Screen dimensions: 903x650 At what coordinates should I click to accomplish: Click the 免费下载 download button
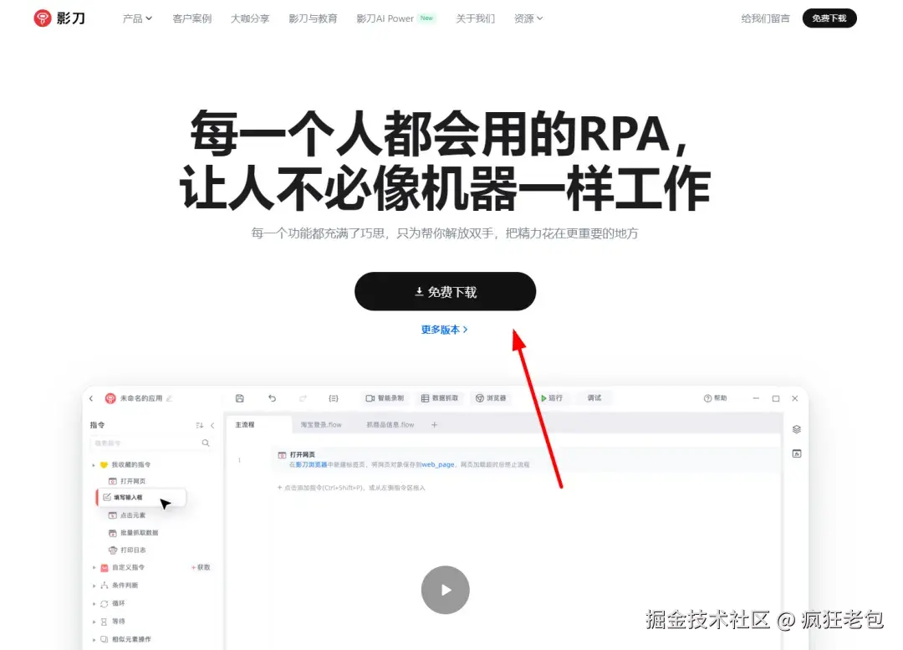point(445,291)
